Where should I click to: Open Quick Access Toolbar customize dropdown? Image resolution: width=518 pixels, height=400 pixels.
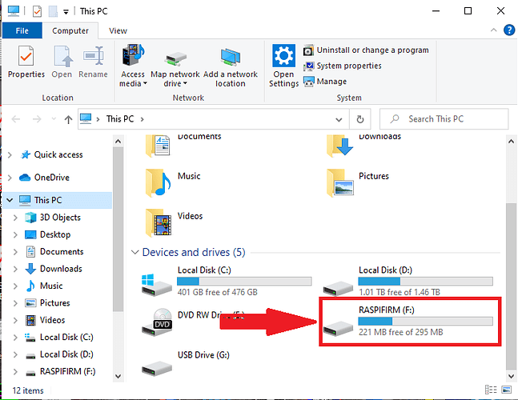(x=66, y=12)
